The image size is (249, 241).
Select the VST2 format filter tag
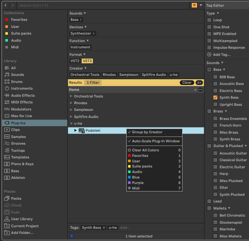click(x=75, y=61)
